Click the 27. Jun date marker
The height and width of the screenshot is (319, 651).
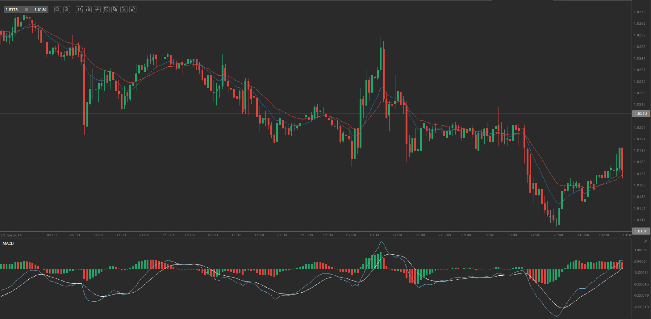tap(444, 235)
